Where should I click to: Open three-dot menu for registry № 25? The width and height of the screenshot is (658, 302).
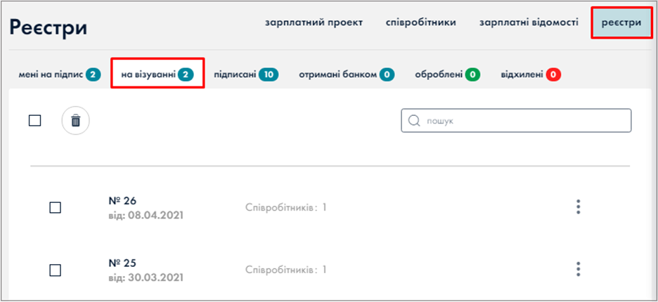578,269
